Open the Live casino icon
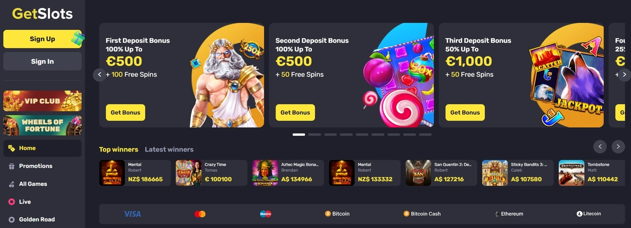 coord(12,202)
